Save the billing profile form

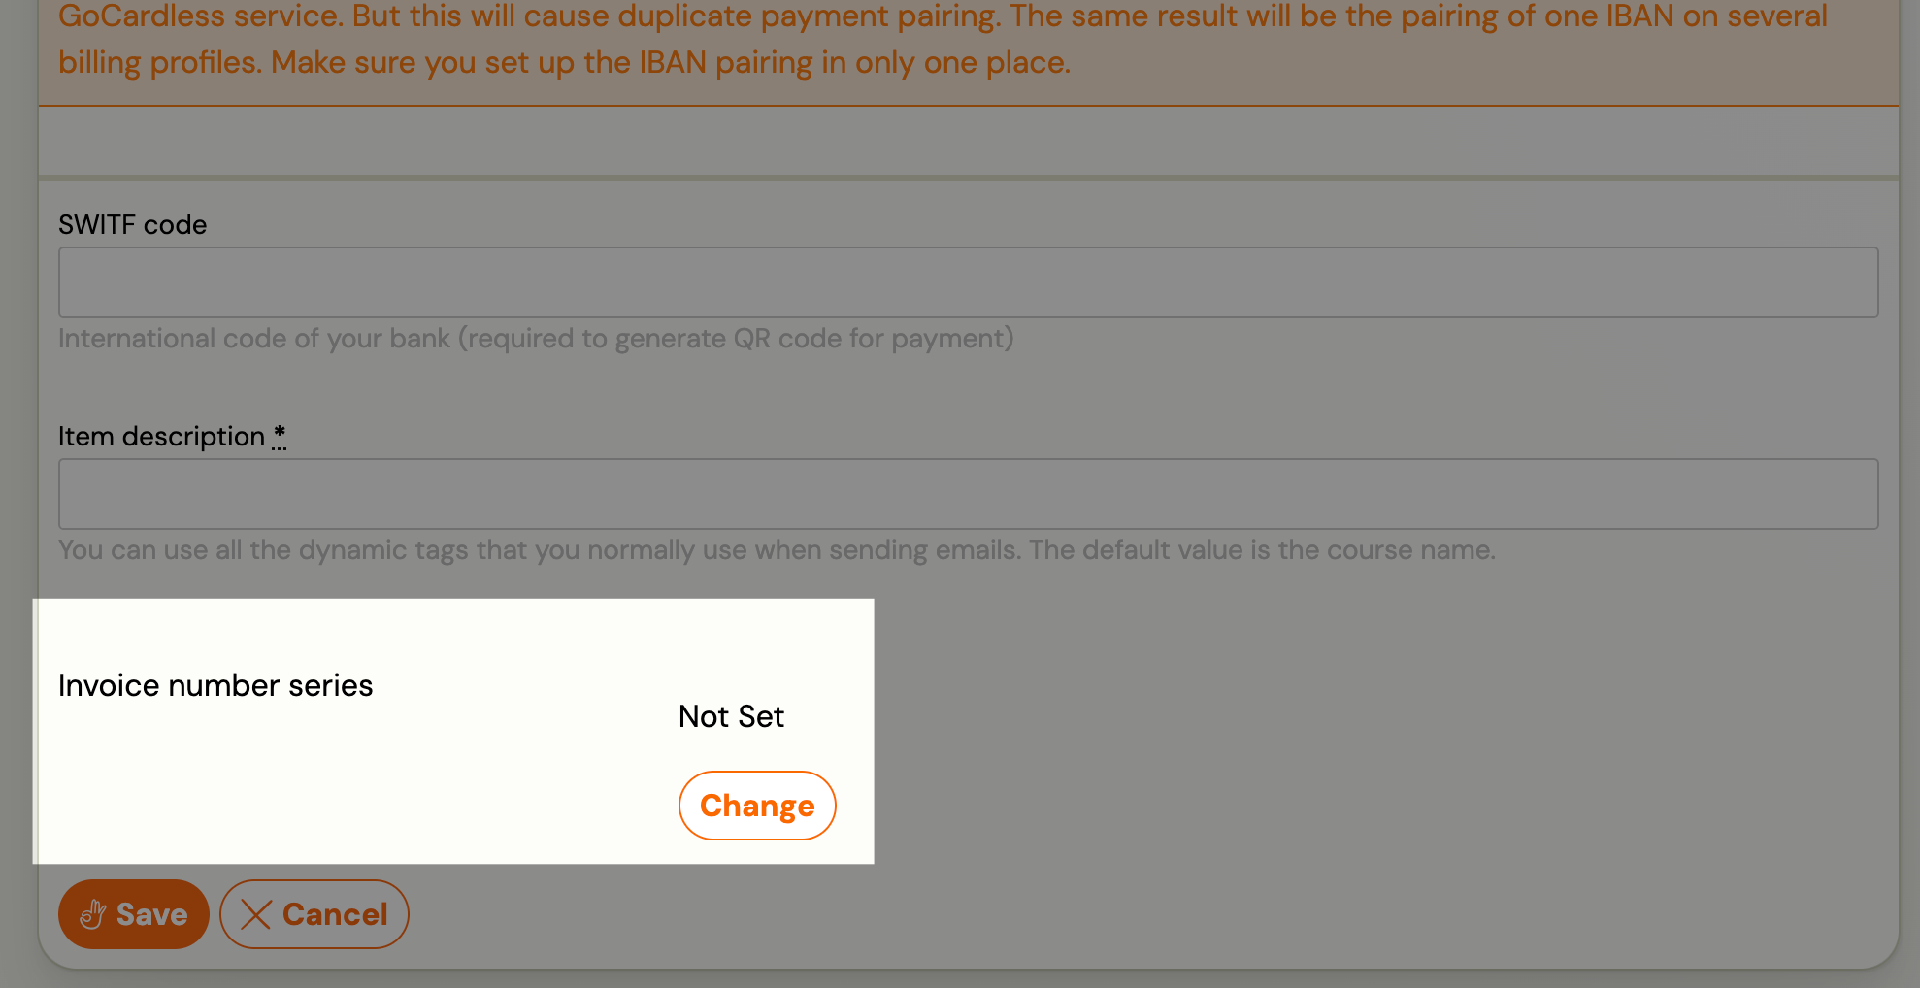tap(134, 914)
